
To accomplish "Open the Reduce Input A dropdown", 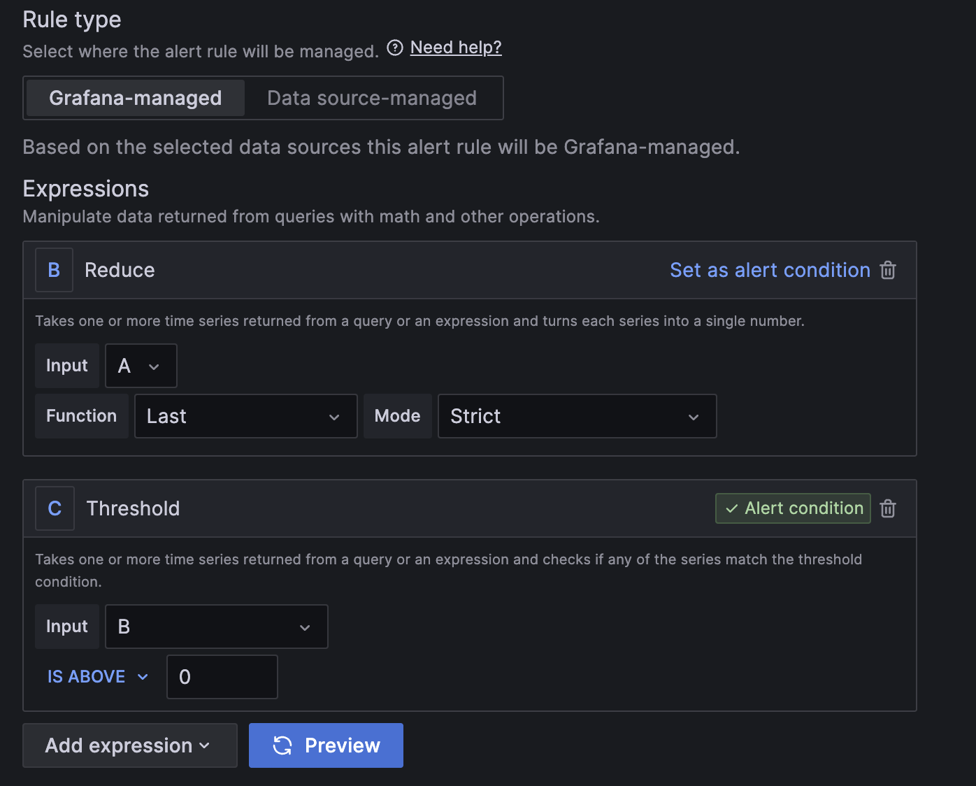I will click(x=141, y=366).
